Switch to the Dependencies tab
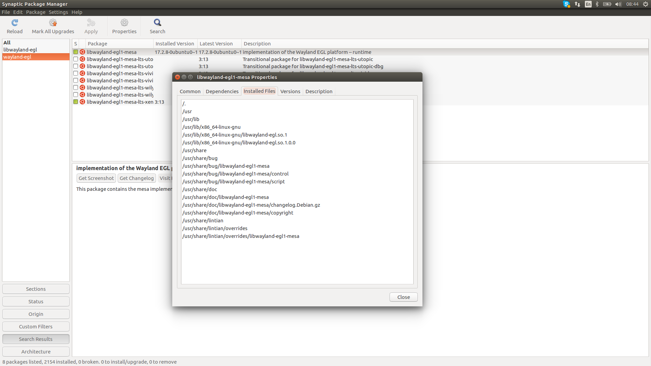 point(222,91)
